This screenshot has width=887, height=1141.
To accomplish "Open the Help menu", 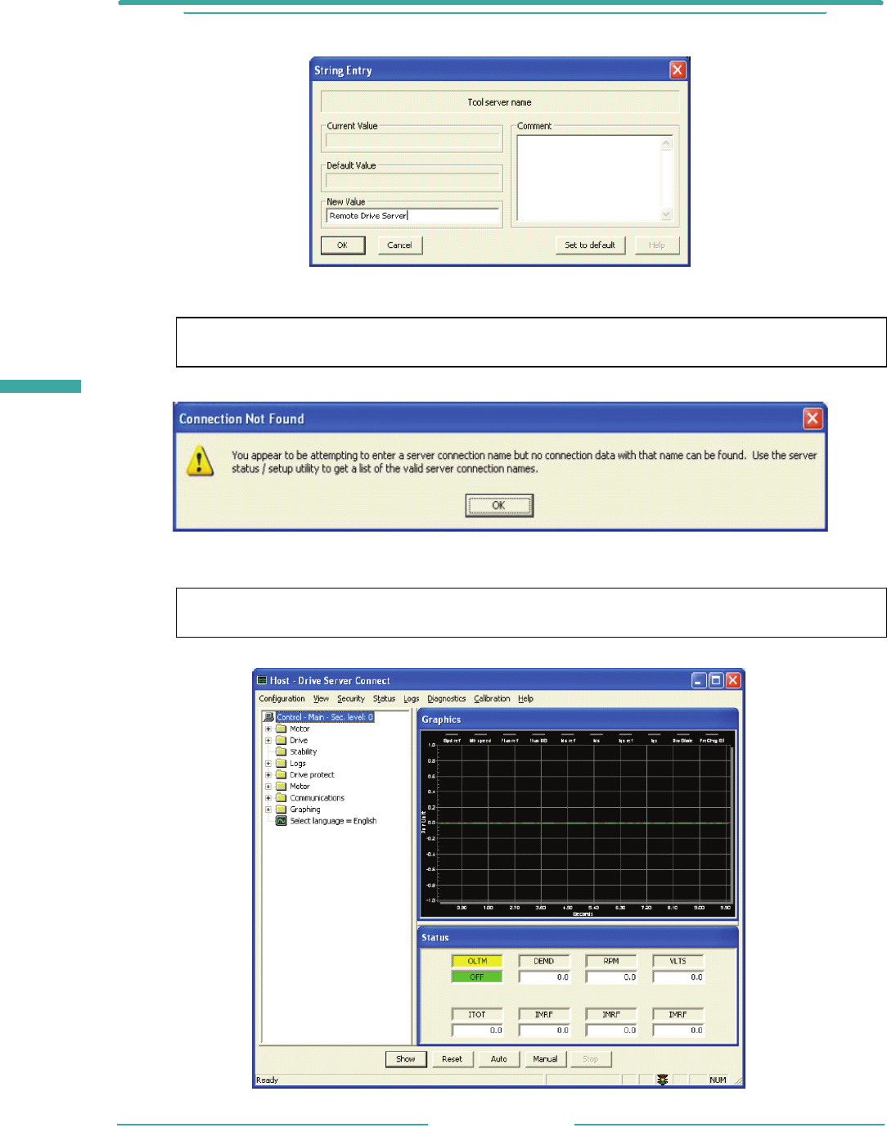I will click(526, 699).
